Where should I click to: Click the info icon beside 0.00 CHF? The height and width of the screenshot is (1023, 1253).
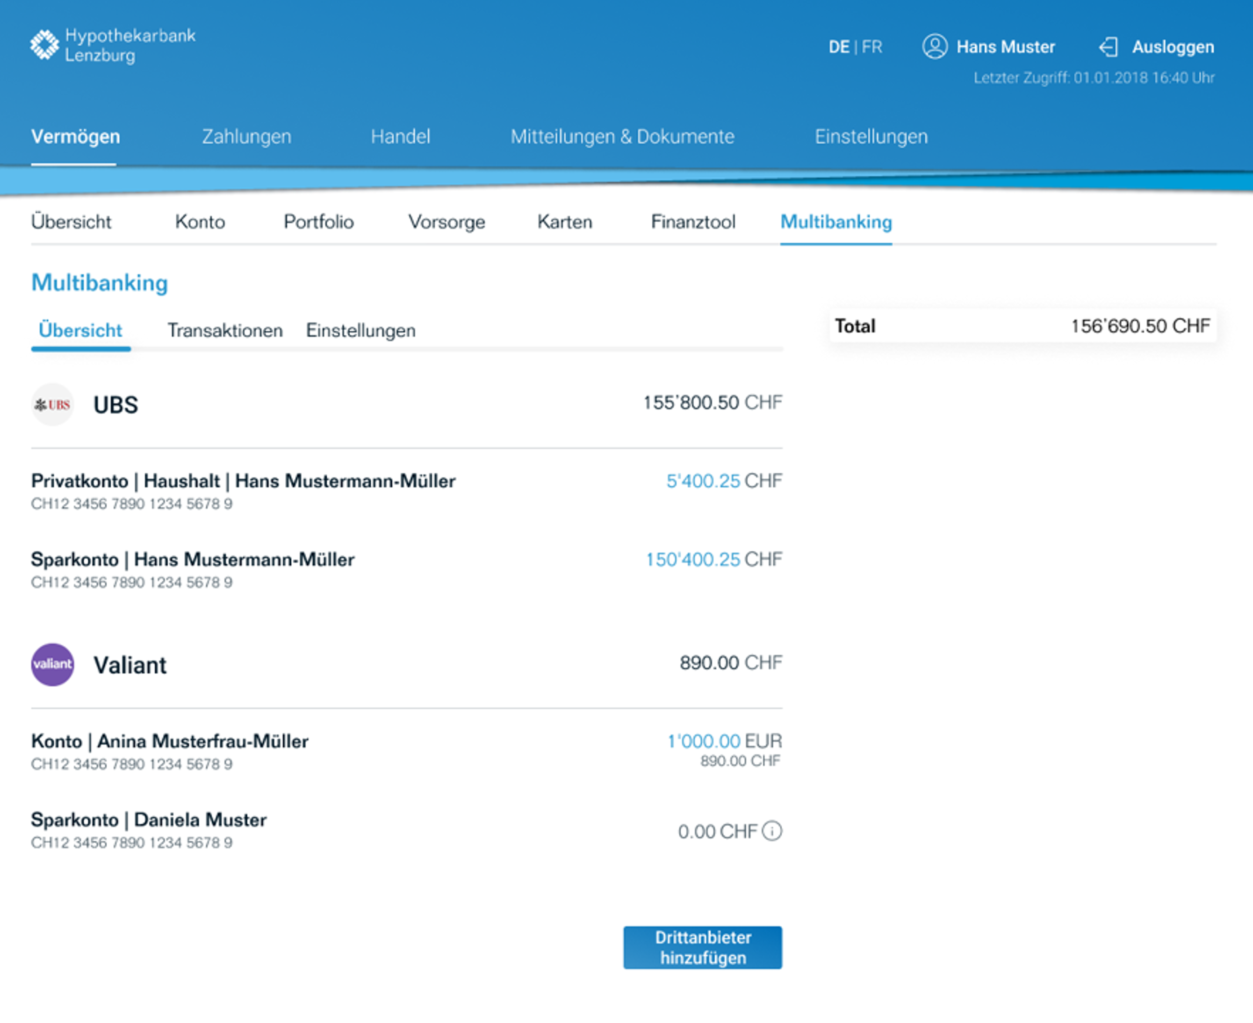[772, 831]
